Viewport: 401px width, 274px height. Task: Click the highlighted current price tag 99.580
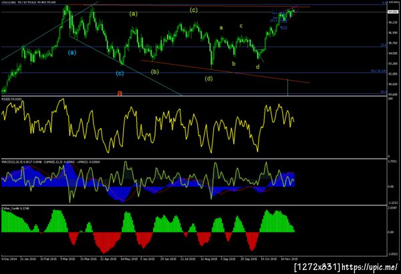[x=392, y=12]
